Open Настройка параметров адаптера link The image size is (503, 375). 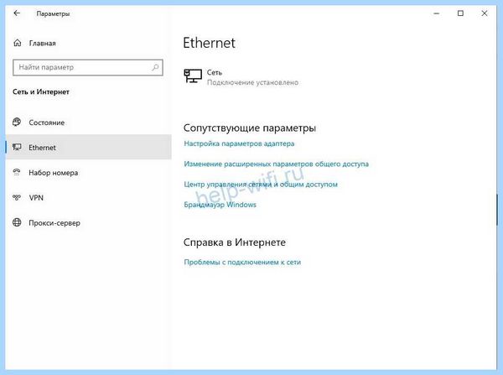pos(239,143)
